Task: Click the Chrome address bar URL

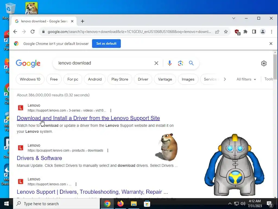Action: [129, 32]
